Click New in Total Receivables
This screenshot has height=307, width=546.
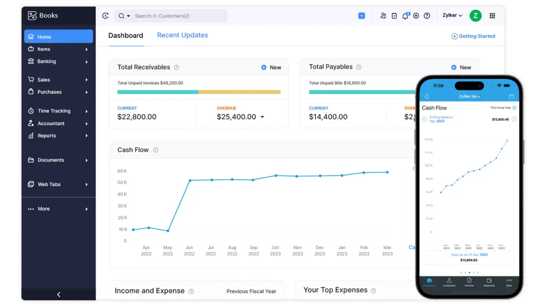(x=271, y=67)
